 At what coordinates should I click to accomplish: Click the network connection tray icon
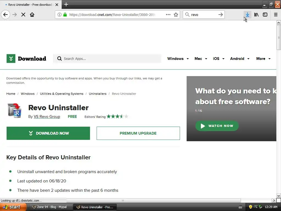[255, 207]
